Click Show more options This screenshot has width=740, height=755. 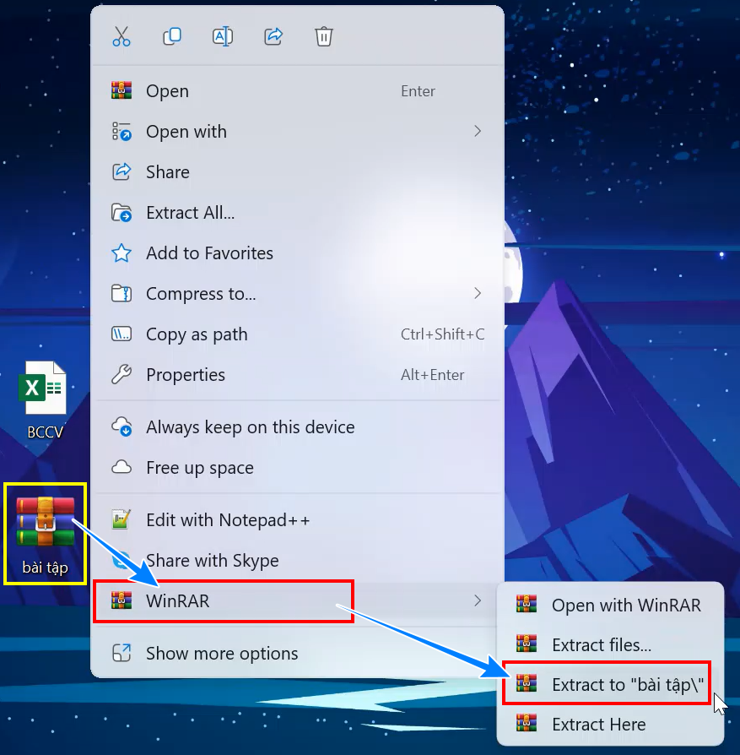[x=297, y=654]
